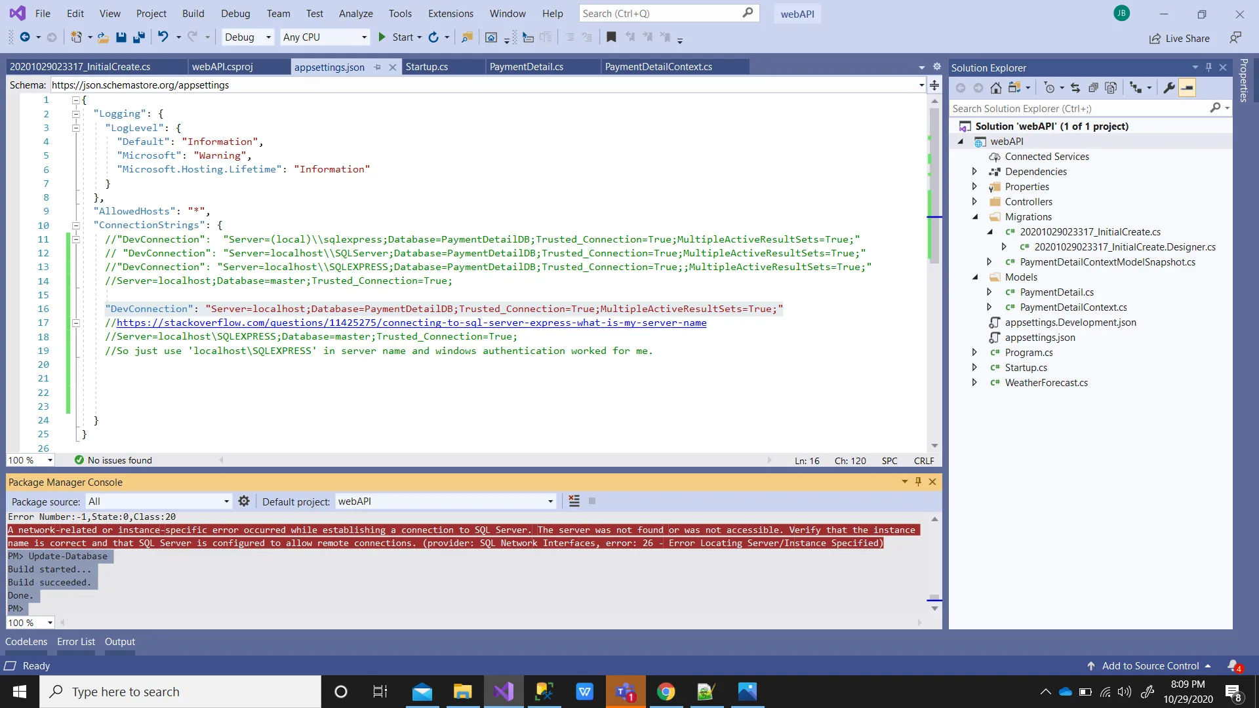The height and width of the screenshot is (708, 1259).
Task: Open notifications bell in status bar
Action: (1235, 666)
